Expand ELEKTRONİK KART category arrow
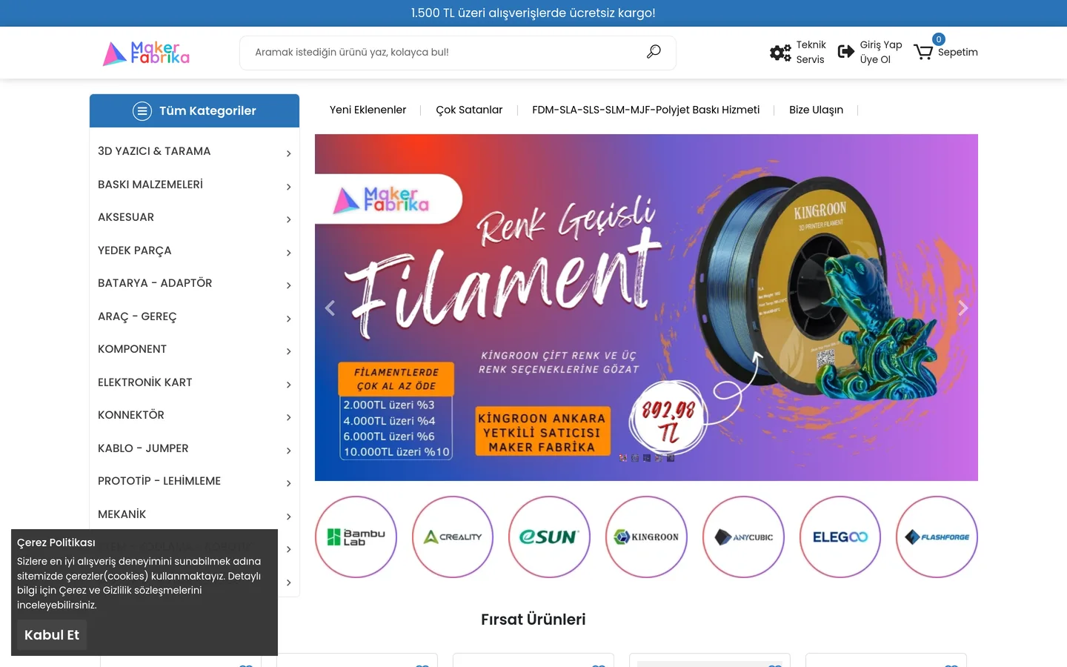Screen dimensions: 1067x667 tap(289, 385)
